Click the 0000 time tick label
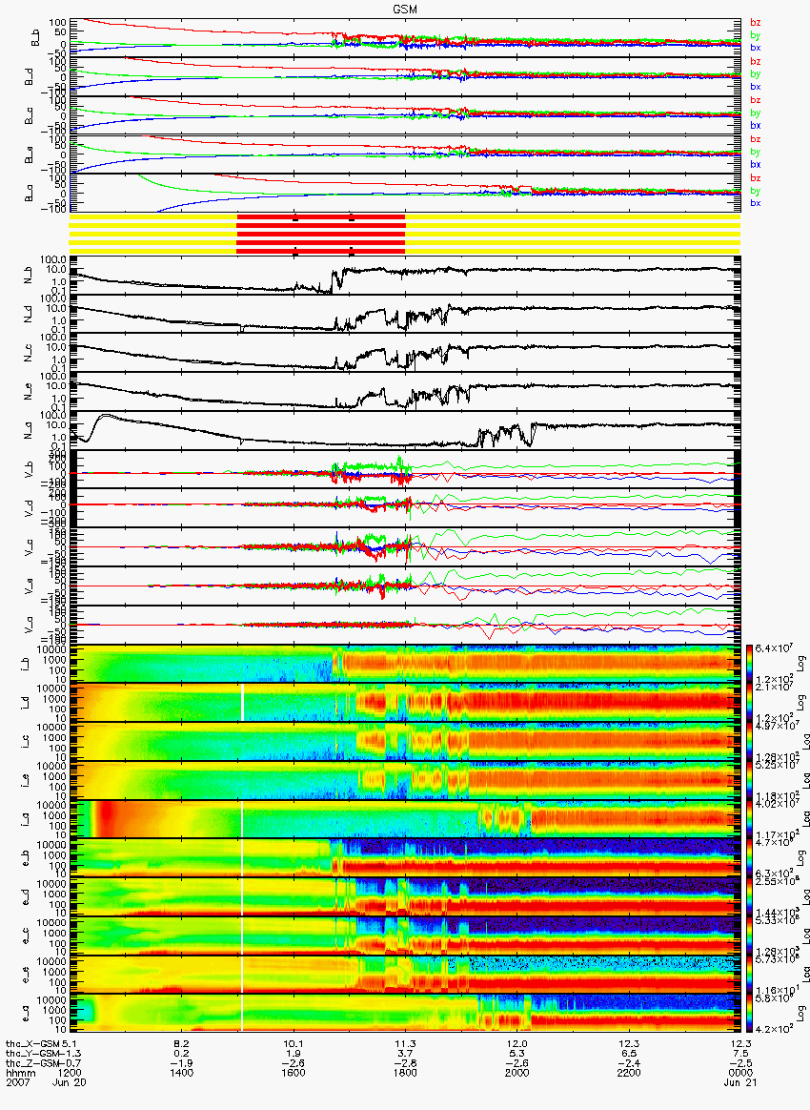810x1110 pixels. [740, 1072]
